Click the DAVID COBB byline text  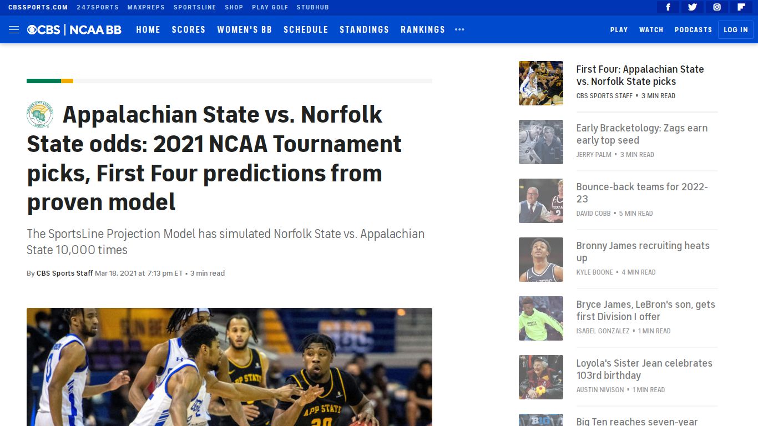pos(593,214)
